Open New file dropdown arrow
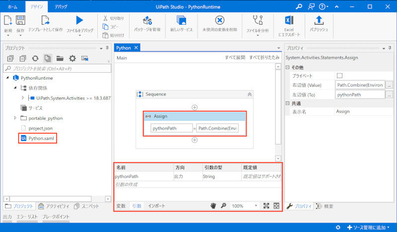 pyautogui.click(x=8, y=36)
